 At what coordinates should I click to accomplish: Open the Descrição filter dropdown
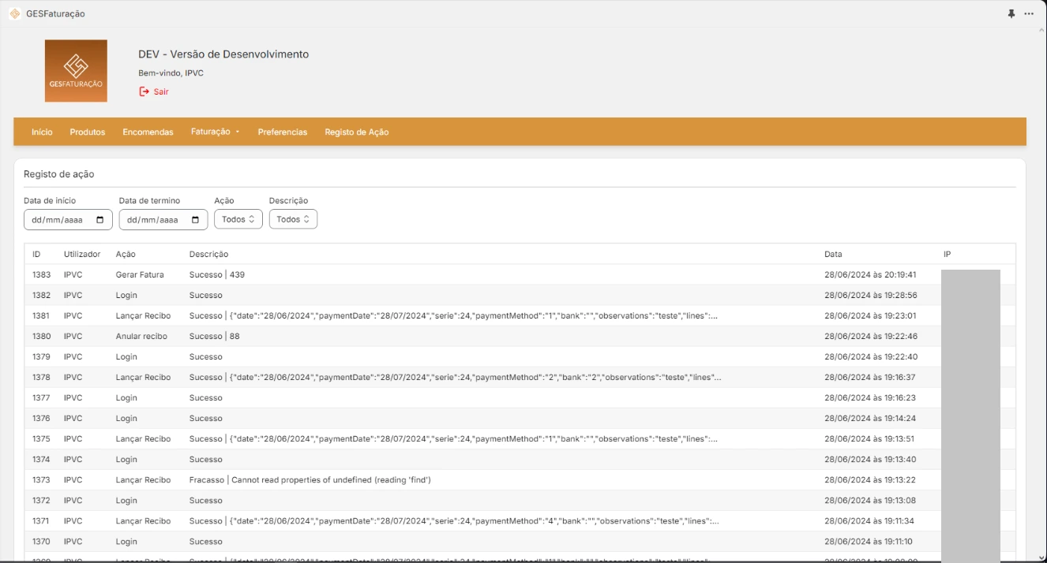(292, 218)
